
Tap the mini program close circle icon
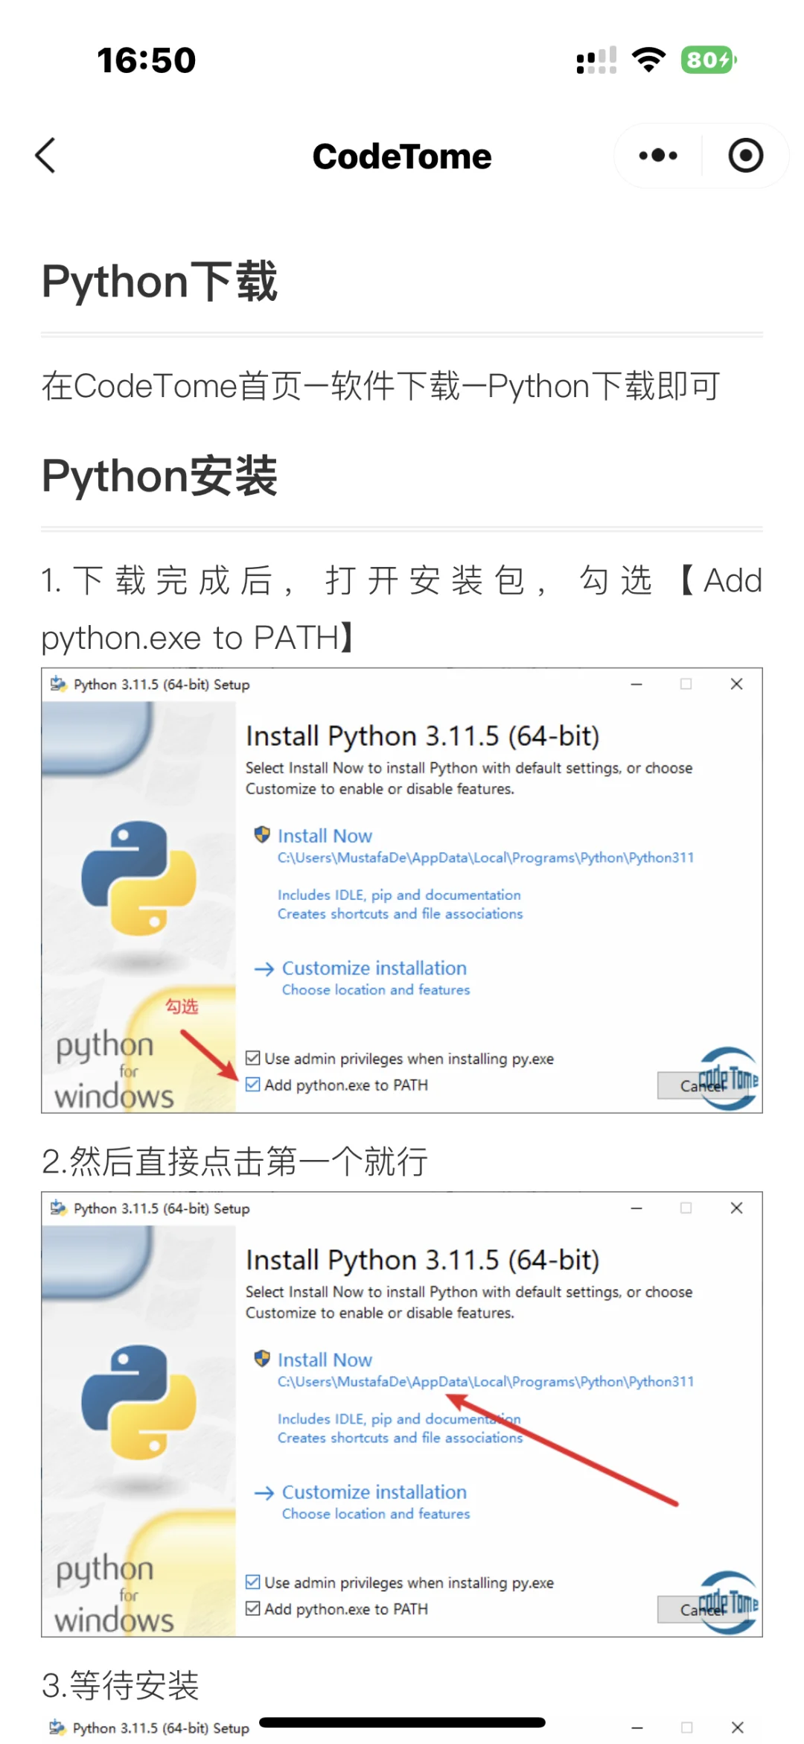pos(745,156)
